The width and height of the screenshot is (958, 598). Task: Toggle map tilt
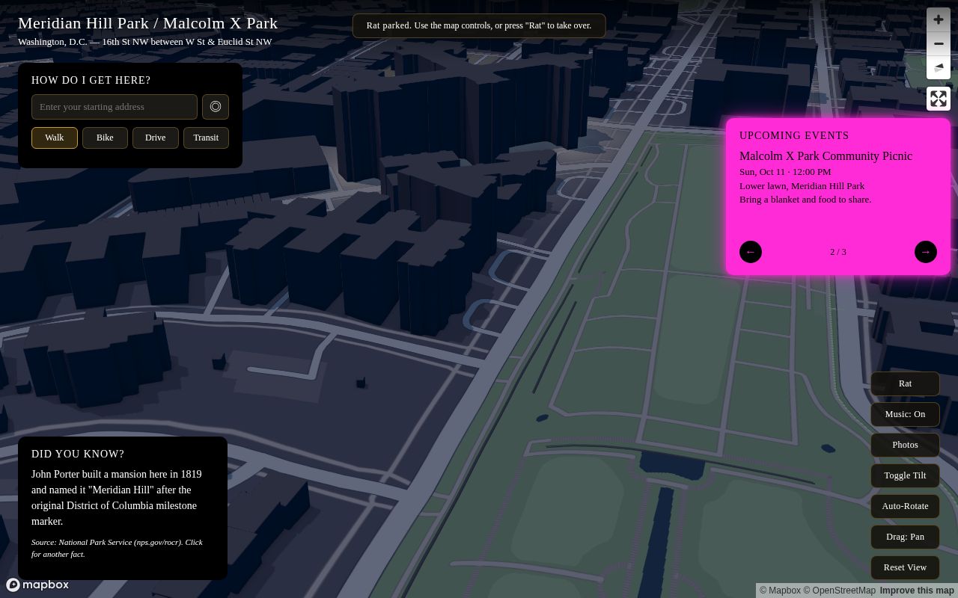[905, 475]
